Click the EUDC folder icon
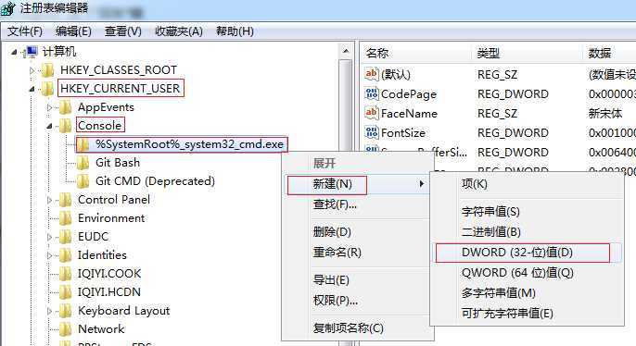636x346 pixels. point(65,237)
